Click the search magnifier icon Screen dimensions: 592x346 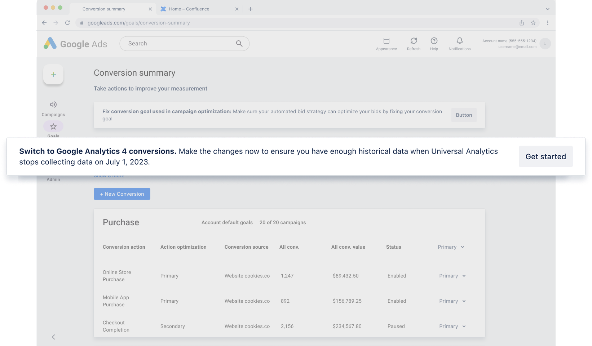(x=239, y=44)
